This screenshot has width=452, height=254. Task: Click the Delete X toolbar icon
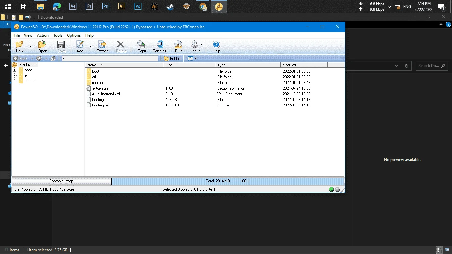[x=121, y=45]
